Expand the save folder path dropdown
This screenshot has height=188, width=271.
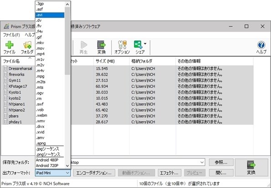pyautogui.click(x=202, y=163)
